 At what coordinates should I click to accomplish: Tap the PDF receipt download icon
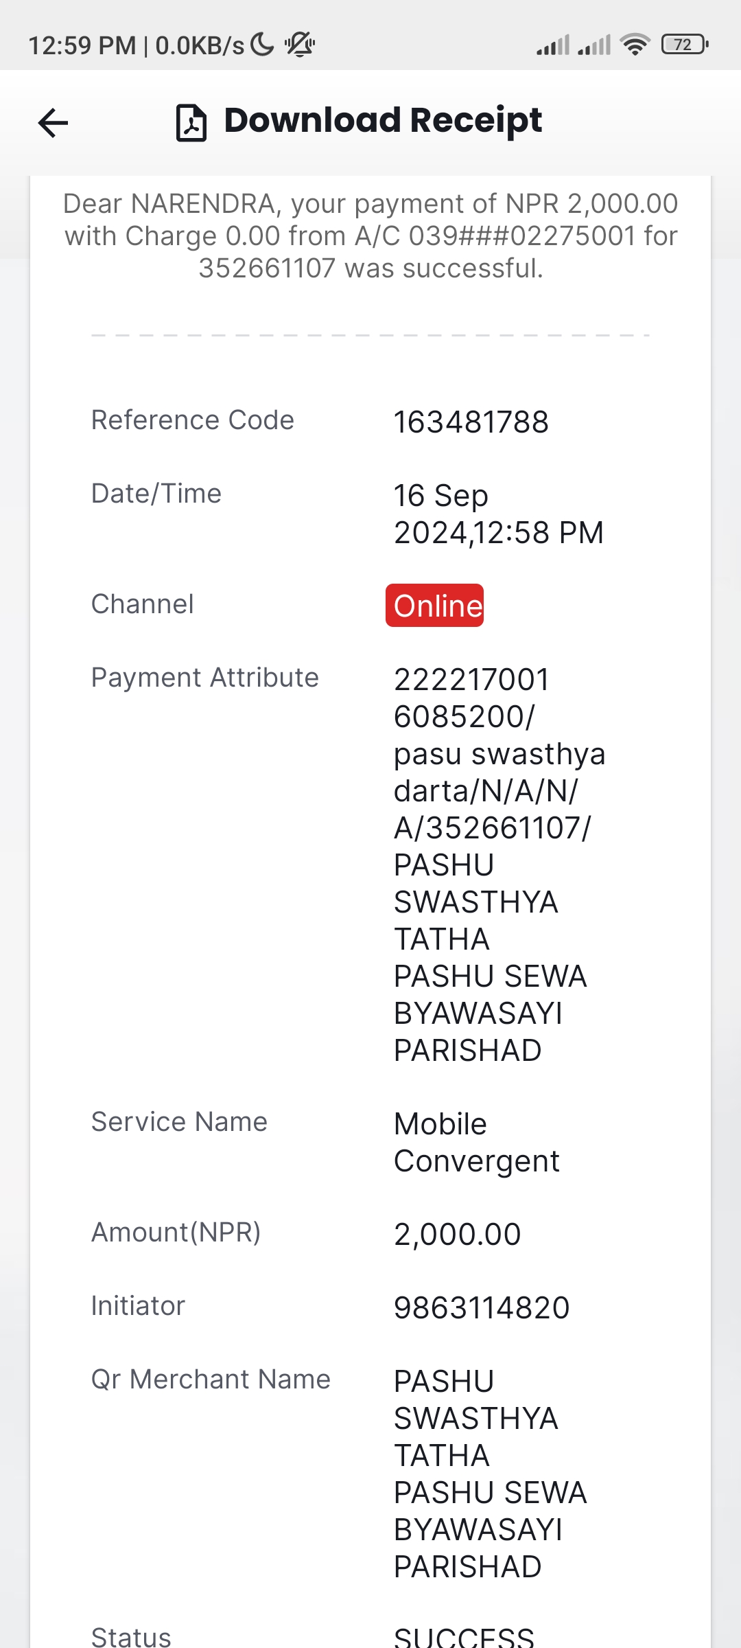pos(191,123)
